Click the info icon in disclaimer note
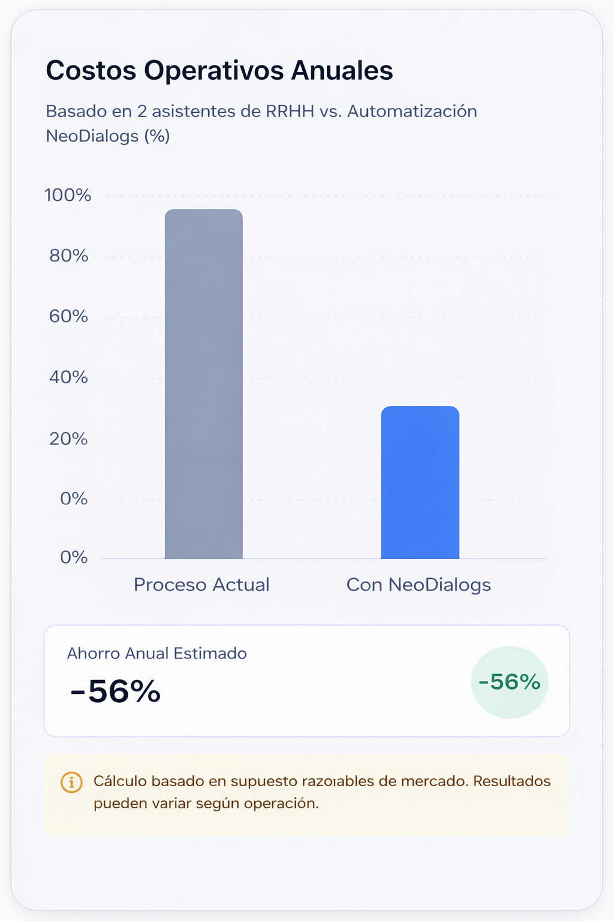The image size is (614, 921). pyautogui.click(x=72, y=782)
